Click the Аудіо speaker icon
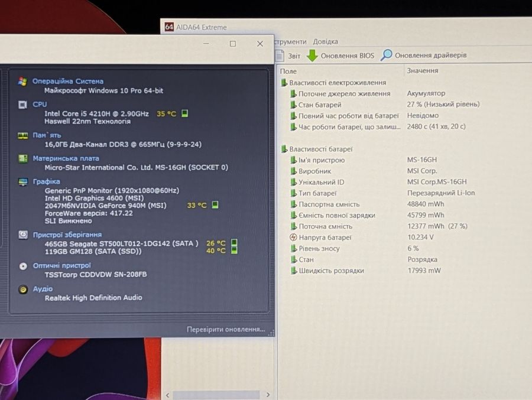 click(23, 289)
